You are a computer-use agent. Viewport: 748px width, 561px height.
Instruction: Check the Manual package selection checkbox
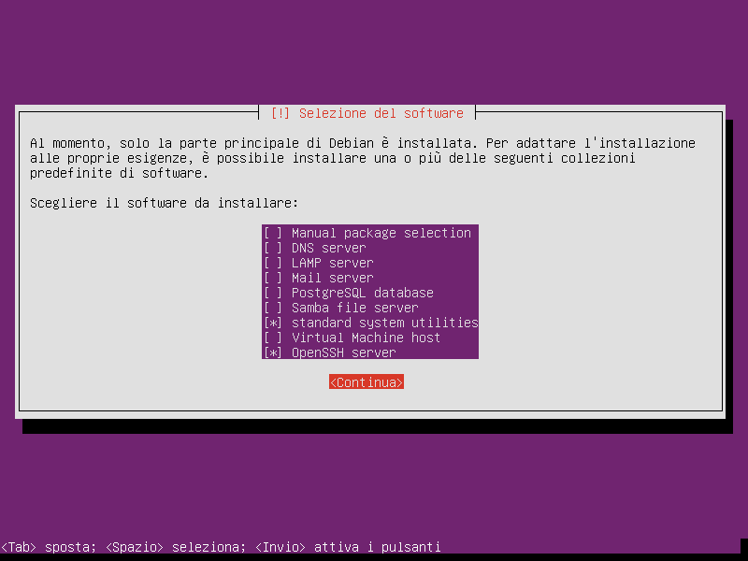pyautogui.click(x=273, y=233)
